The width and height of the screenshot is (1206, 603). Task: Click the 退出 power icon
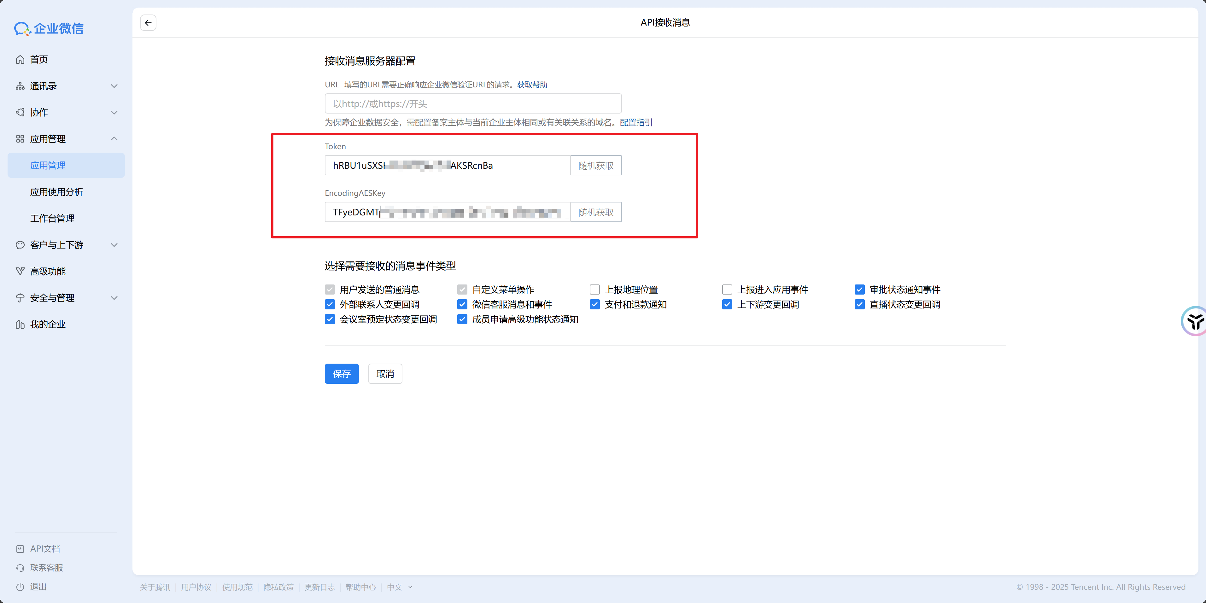20,587
